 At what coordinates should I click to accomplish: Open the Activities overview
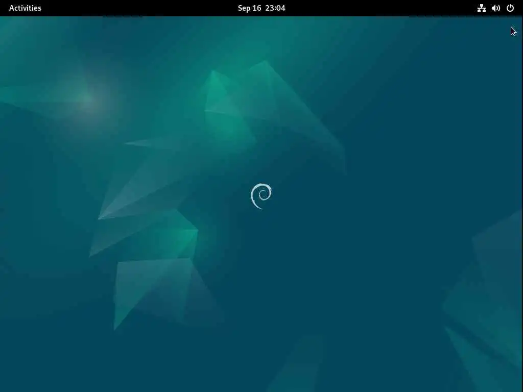pos(25,8)
